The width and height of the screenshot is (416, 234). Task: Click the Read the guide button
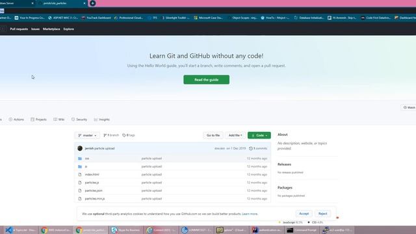point(207,79)
